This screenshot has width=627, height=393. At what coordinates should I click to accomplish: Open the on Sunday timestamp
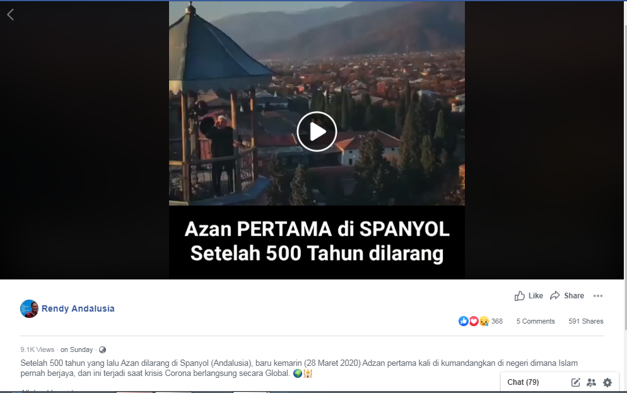76,350
